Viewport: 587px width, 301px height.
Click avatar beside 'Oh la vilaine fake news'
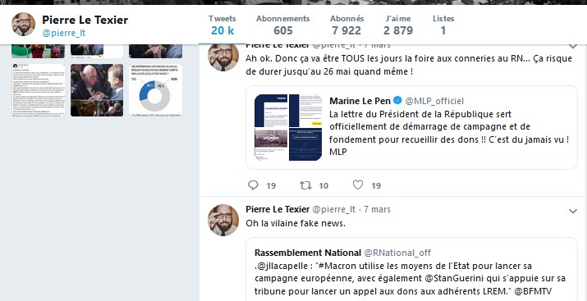click(x=223, y=221)
